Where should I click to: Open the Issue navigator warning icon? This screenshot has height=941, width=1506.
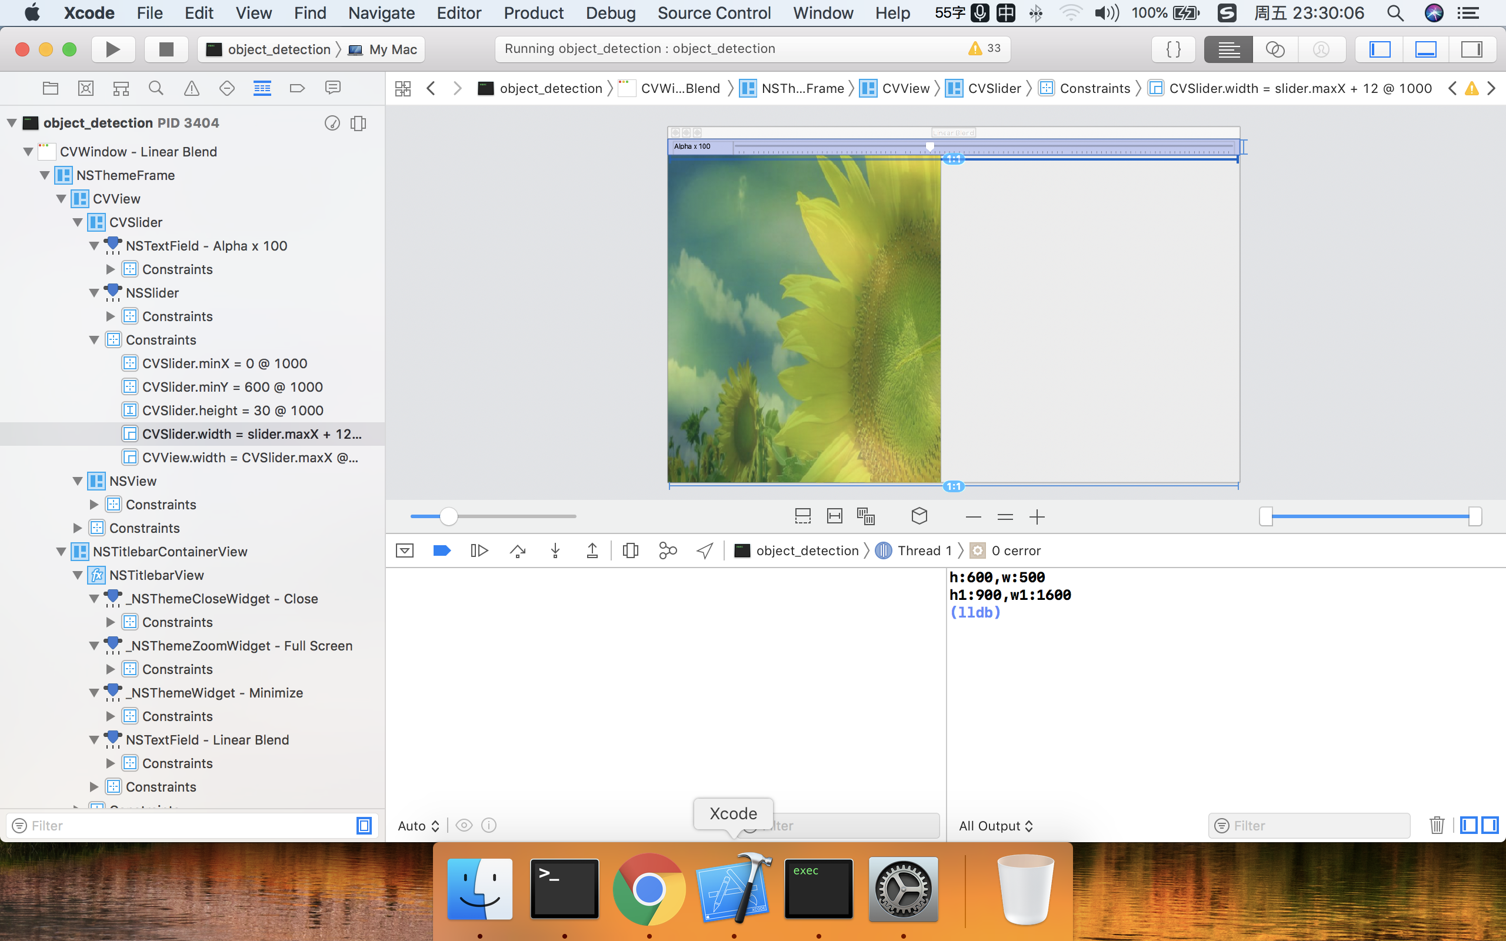point(192,88)
